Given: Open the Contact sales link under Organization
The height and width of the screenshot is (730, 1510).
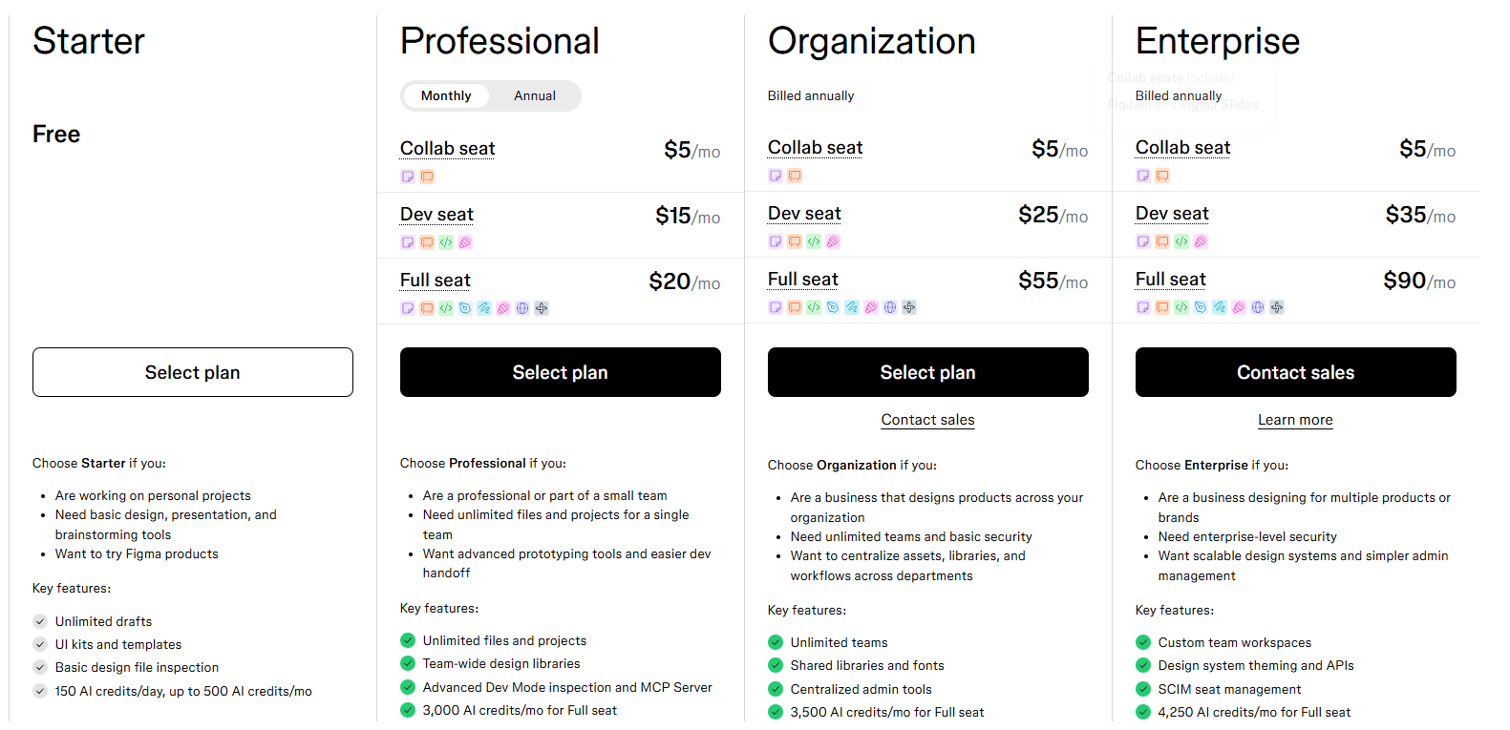Looking at the screenshot, I should point(927,420).
